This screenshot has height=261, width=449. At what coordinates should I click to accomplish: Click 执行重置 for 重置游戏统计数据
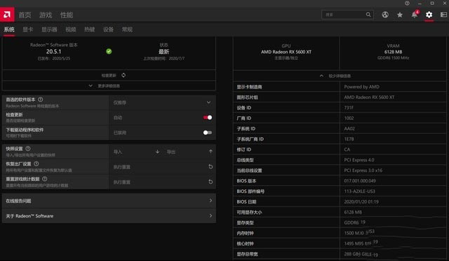coord(121,182)
